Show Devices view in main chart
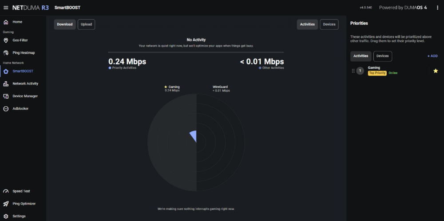 coord(329,24)
